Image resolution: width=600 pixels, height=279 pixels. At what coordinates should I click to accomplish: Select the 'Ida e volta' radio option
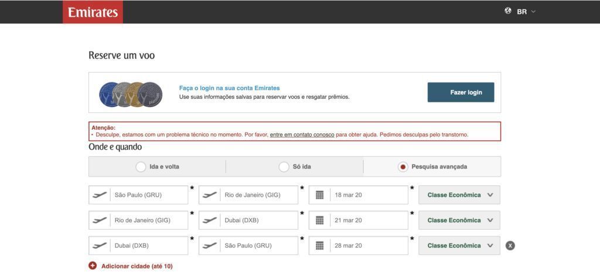(x=141, y=167)
